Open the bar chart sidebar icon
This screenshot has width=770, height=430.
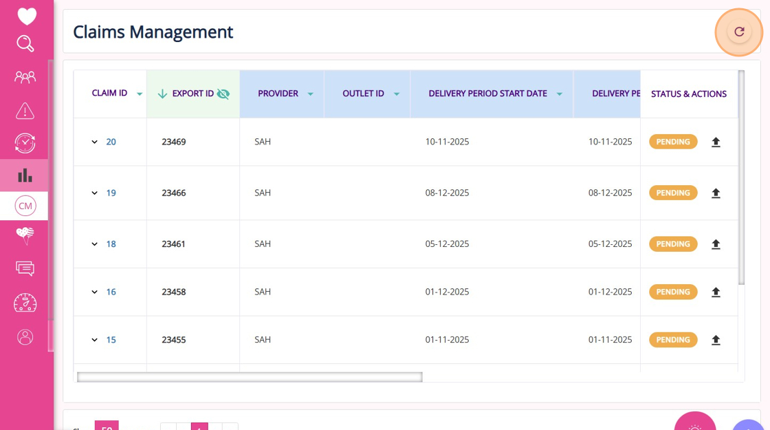tap(25, 175)
